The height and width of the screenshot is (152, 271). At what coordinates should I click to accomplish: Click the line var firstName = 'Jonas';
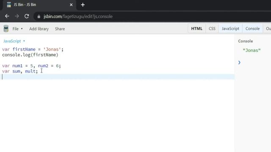click(33, 49)
